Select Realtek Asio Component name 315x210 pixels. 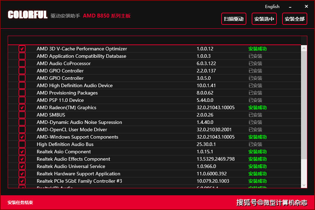64,152
